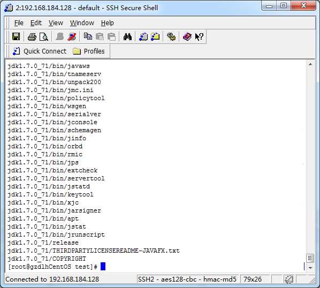This screenshot has height=288, width=320.
Task: Click the Copy icon
Action: click(88, 36)
